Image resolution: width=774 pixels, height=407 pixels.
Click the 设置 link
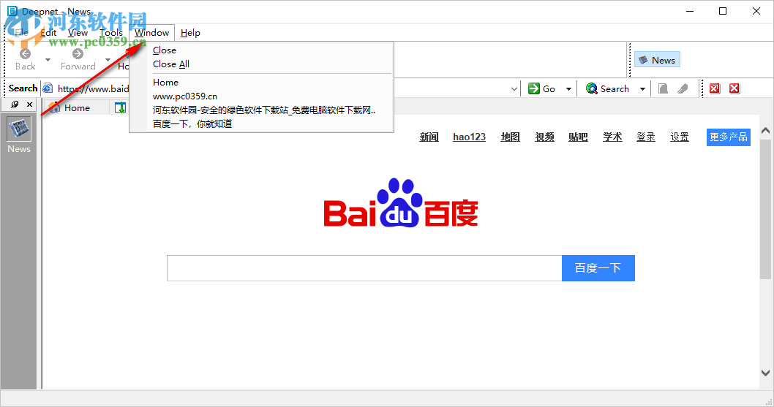679,137
